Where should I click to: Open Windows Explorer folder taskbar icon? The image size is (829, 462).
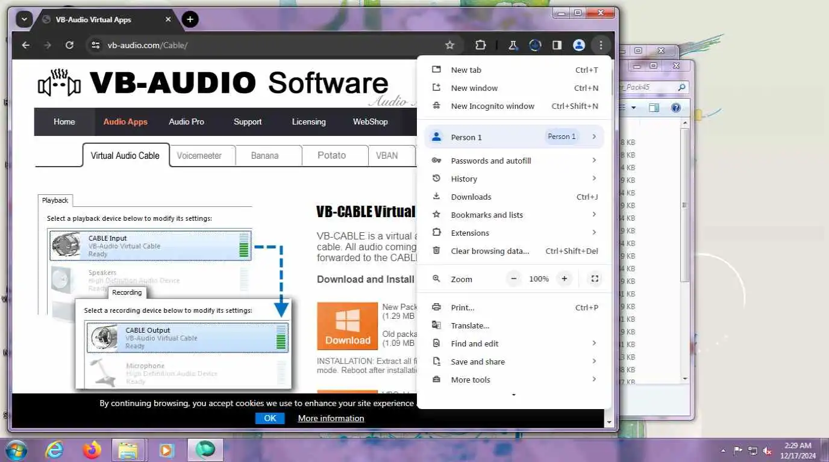(x=128, y=450)
